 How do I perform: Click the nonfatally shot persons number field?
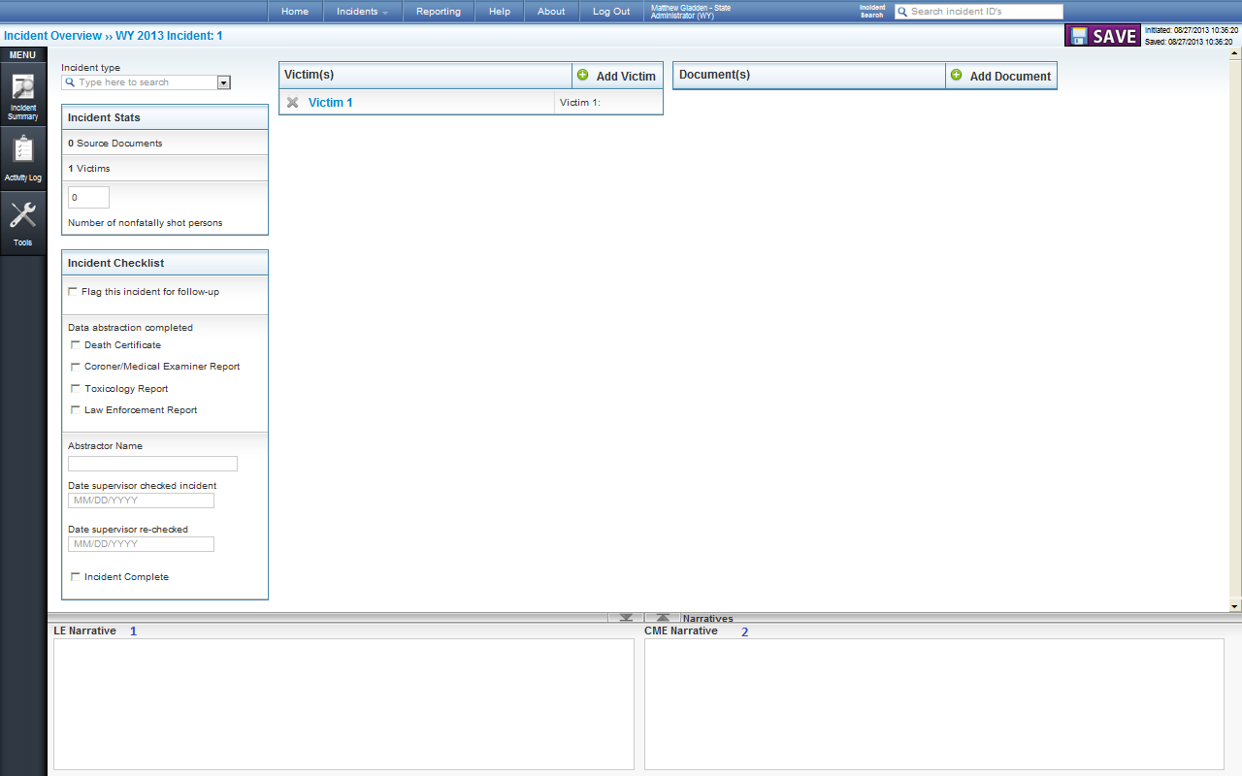click(x=88, y=197)
